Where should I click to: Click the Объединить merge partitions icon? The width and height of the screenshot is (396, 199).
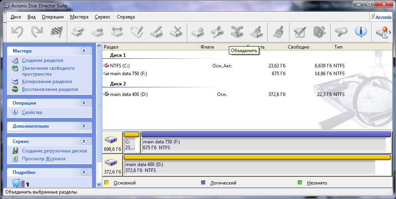click(x=237, y=32)
